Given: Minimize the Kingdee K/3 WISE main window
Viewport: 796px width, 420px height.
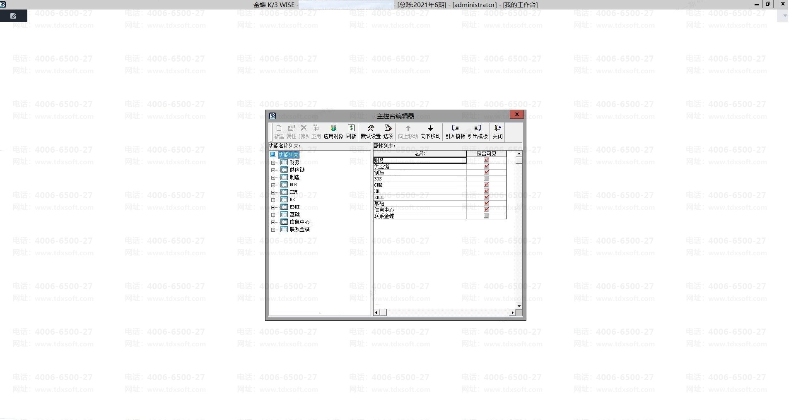Looking at the screenshot, I should (757, 4).
